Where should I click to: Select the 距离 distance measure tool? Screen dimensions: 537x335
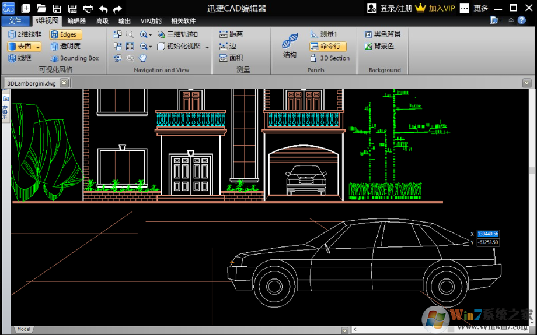pos(231,34)
